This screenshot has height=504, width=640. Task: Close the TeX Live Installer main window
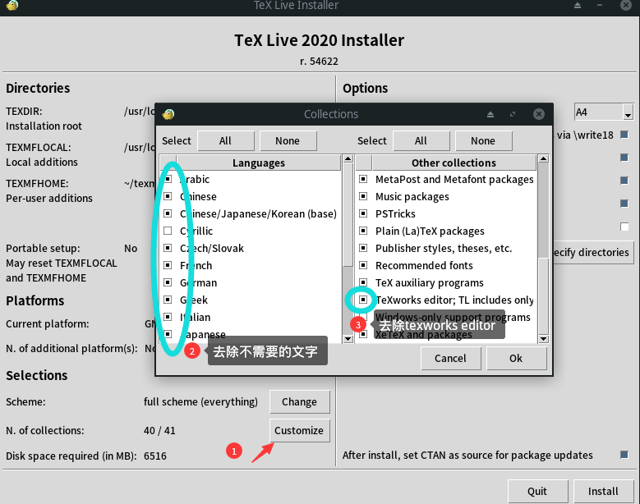coord(626,5)
